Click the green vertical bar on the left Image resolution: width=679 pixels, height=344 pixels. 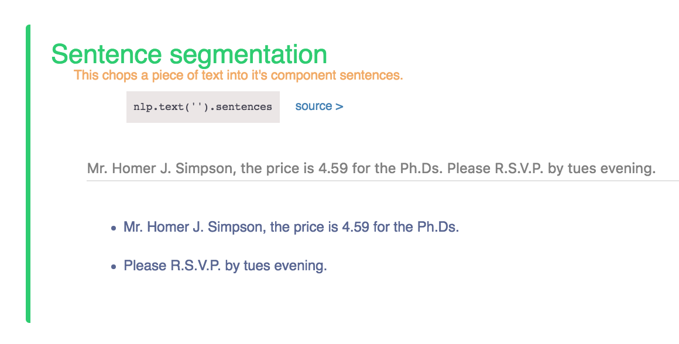coord(28,174)
